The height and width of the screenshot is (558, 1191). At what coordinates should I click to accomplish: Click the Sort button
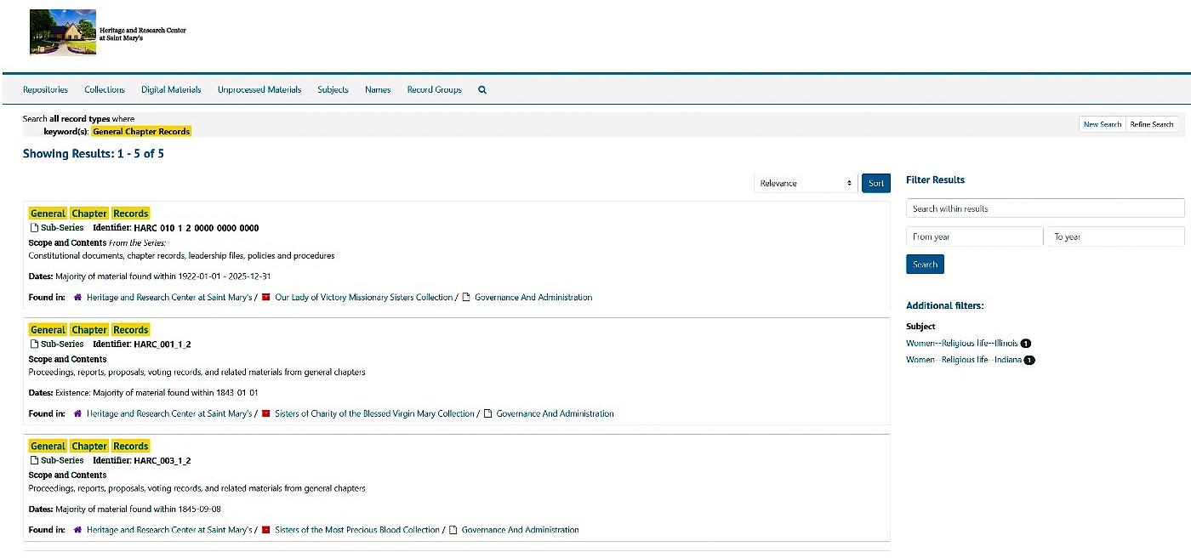[875, 183]
